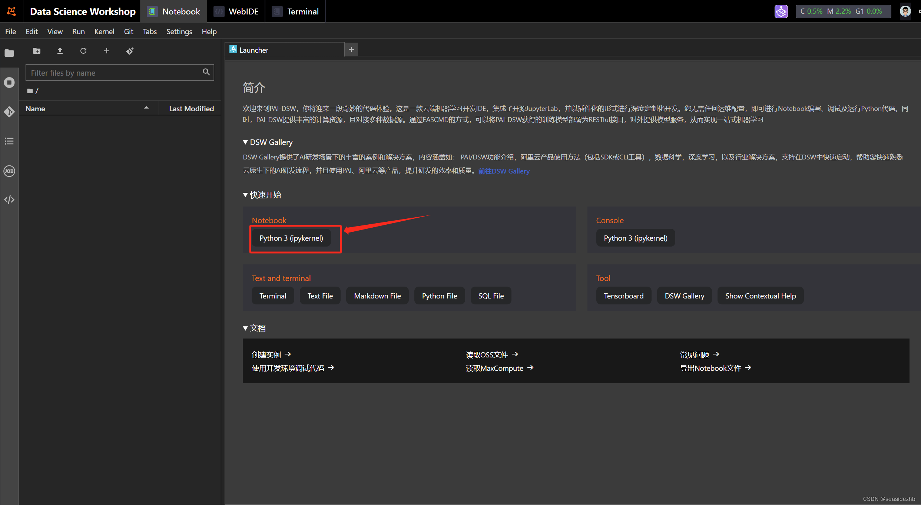Screen dimensions: 921x505
Task: Switch to the Notebook top tab
Action: click(173, 11)
